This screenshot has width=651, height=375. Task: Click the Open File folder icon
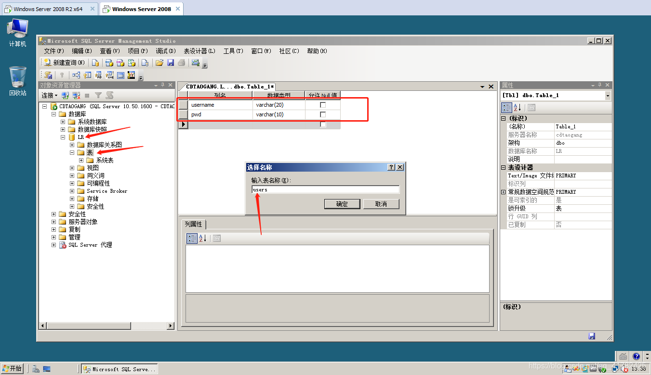click(159, 62)
